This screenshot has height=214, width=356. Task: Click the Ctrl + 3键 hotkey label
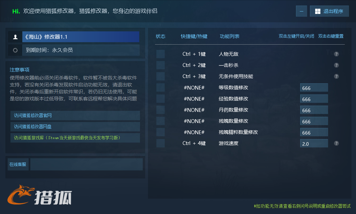point(194,76)
